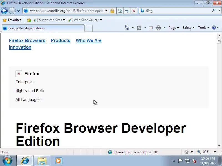Add to Favorites Bar icon
Image resolution: width=222 pixels, height=166 pixels.
(x=29, y=20)
